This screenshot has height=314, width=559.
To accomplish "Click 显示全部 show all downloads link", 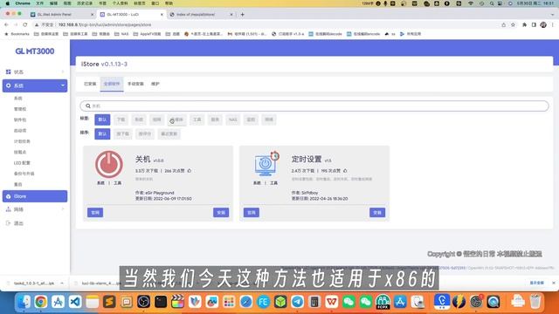I will (x=536, y=283).
